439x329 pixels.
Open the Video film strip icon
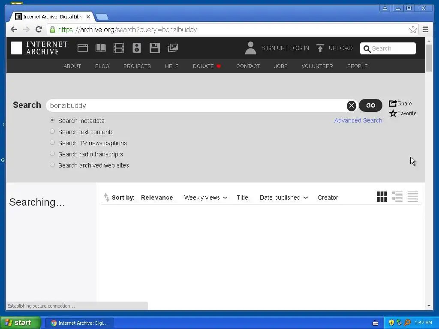click(119, 48)
